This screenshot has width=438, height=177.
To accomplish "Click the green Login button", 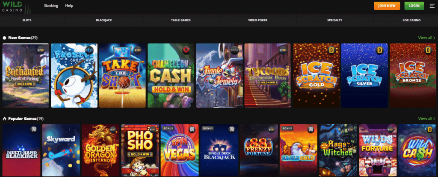I will pyautogui.click(x=414, y=6).
